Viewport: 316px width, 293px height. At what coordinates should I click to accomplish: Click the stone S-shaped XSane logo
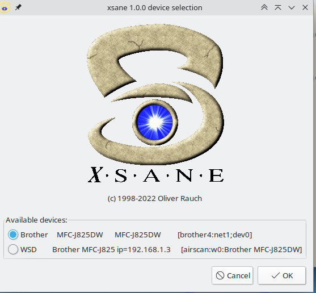(155, 94)
